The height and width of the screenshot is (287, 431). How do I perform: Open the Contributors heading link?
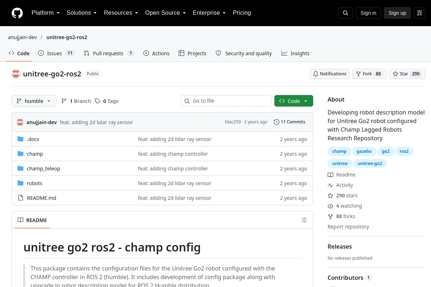click(x=349, y=278)
